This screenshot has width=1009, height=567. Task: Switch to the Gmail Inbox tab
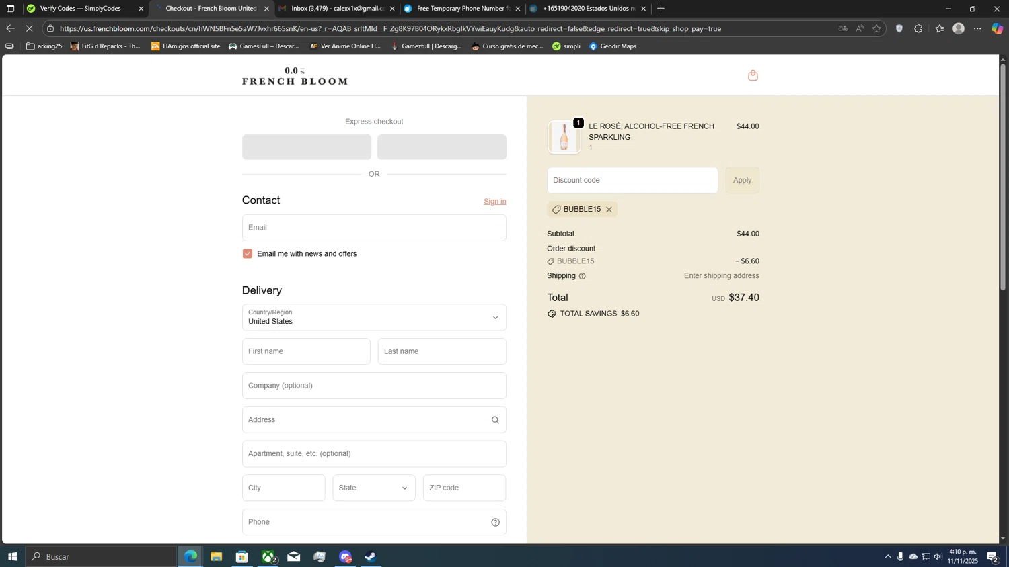coord(337,9)
